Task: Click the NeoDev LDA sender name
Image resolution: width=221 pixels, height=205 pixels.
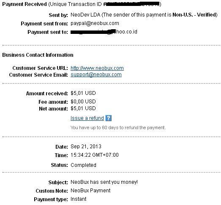Action: coord(85,15)
